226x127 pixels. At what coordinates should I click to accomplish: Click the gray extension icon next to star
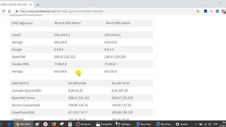point(211,11)
